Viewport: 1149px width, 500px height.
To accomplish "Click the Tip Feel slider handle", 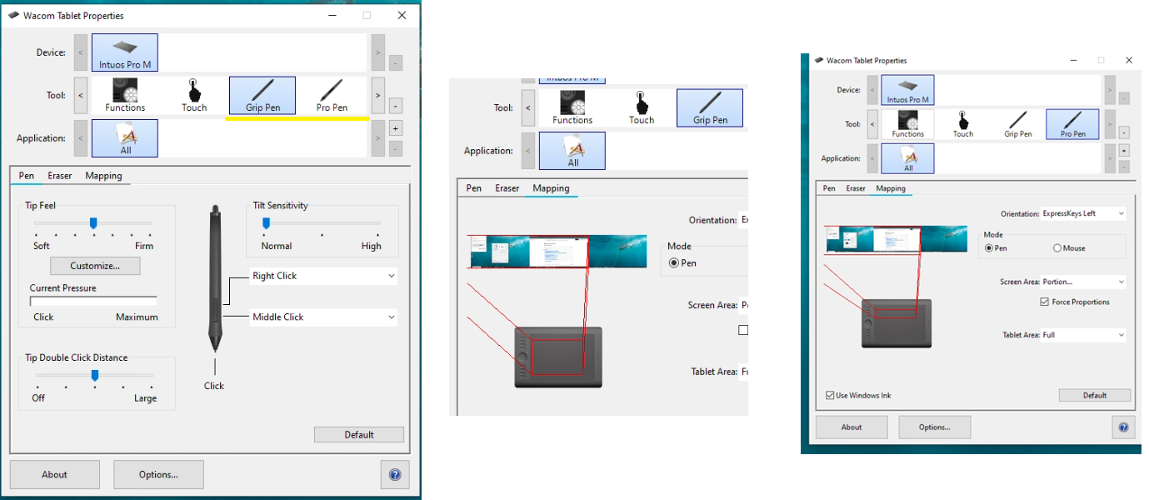I will [93, 222].
